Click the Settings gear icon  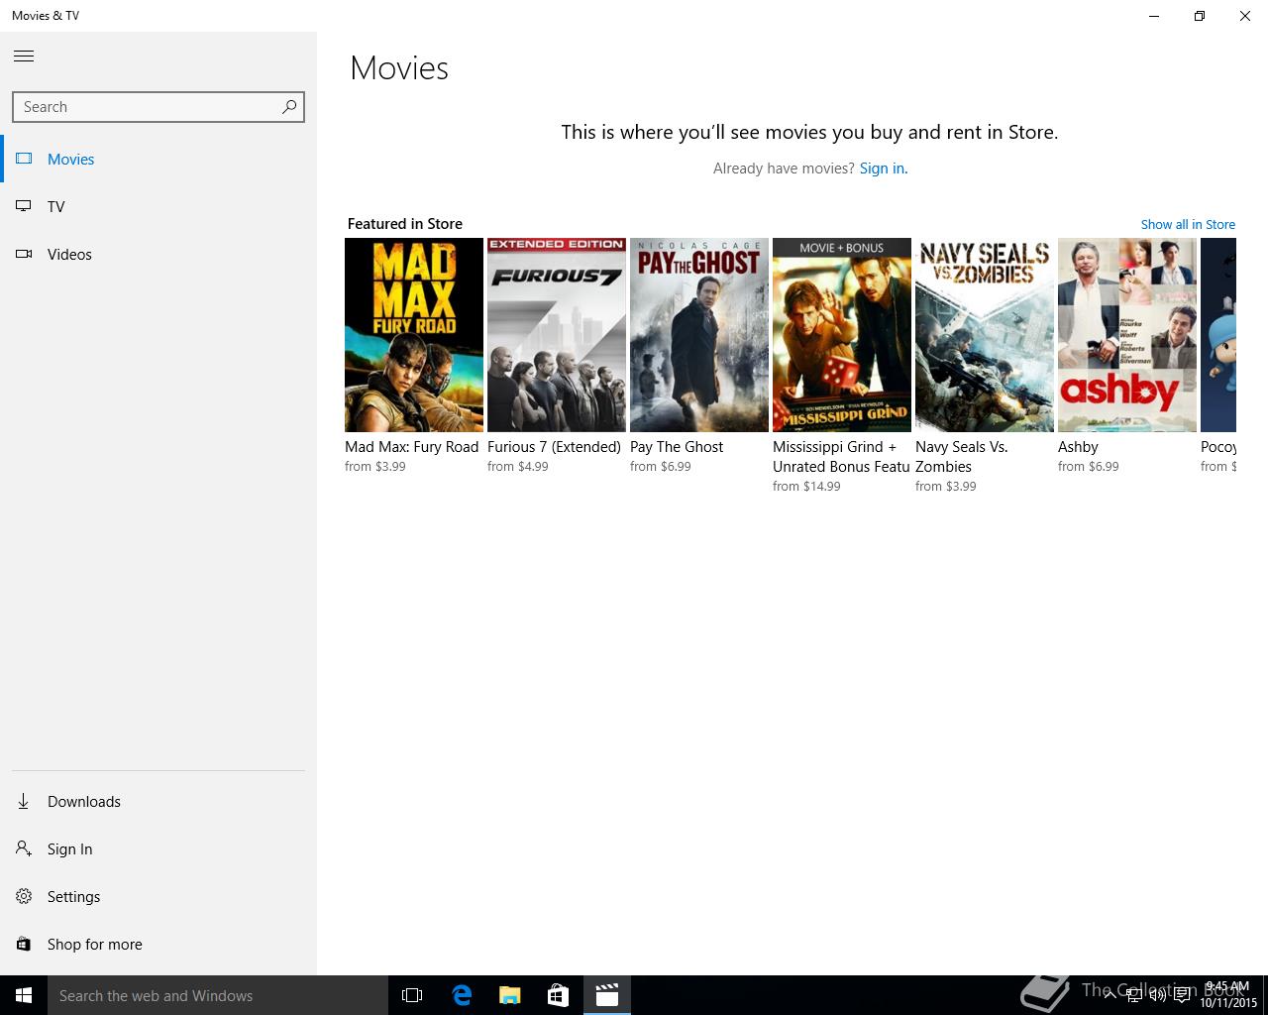click(24, 896)
